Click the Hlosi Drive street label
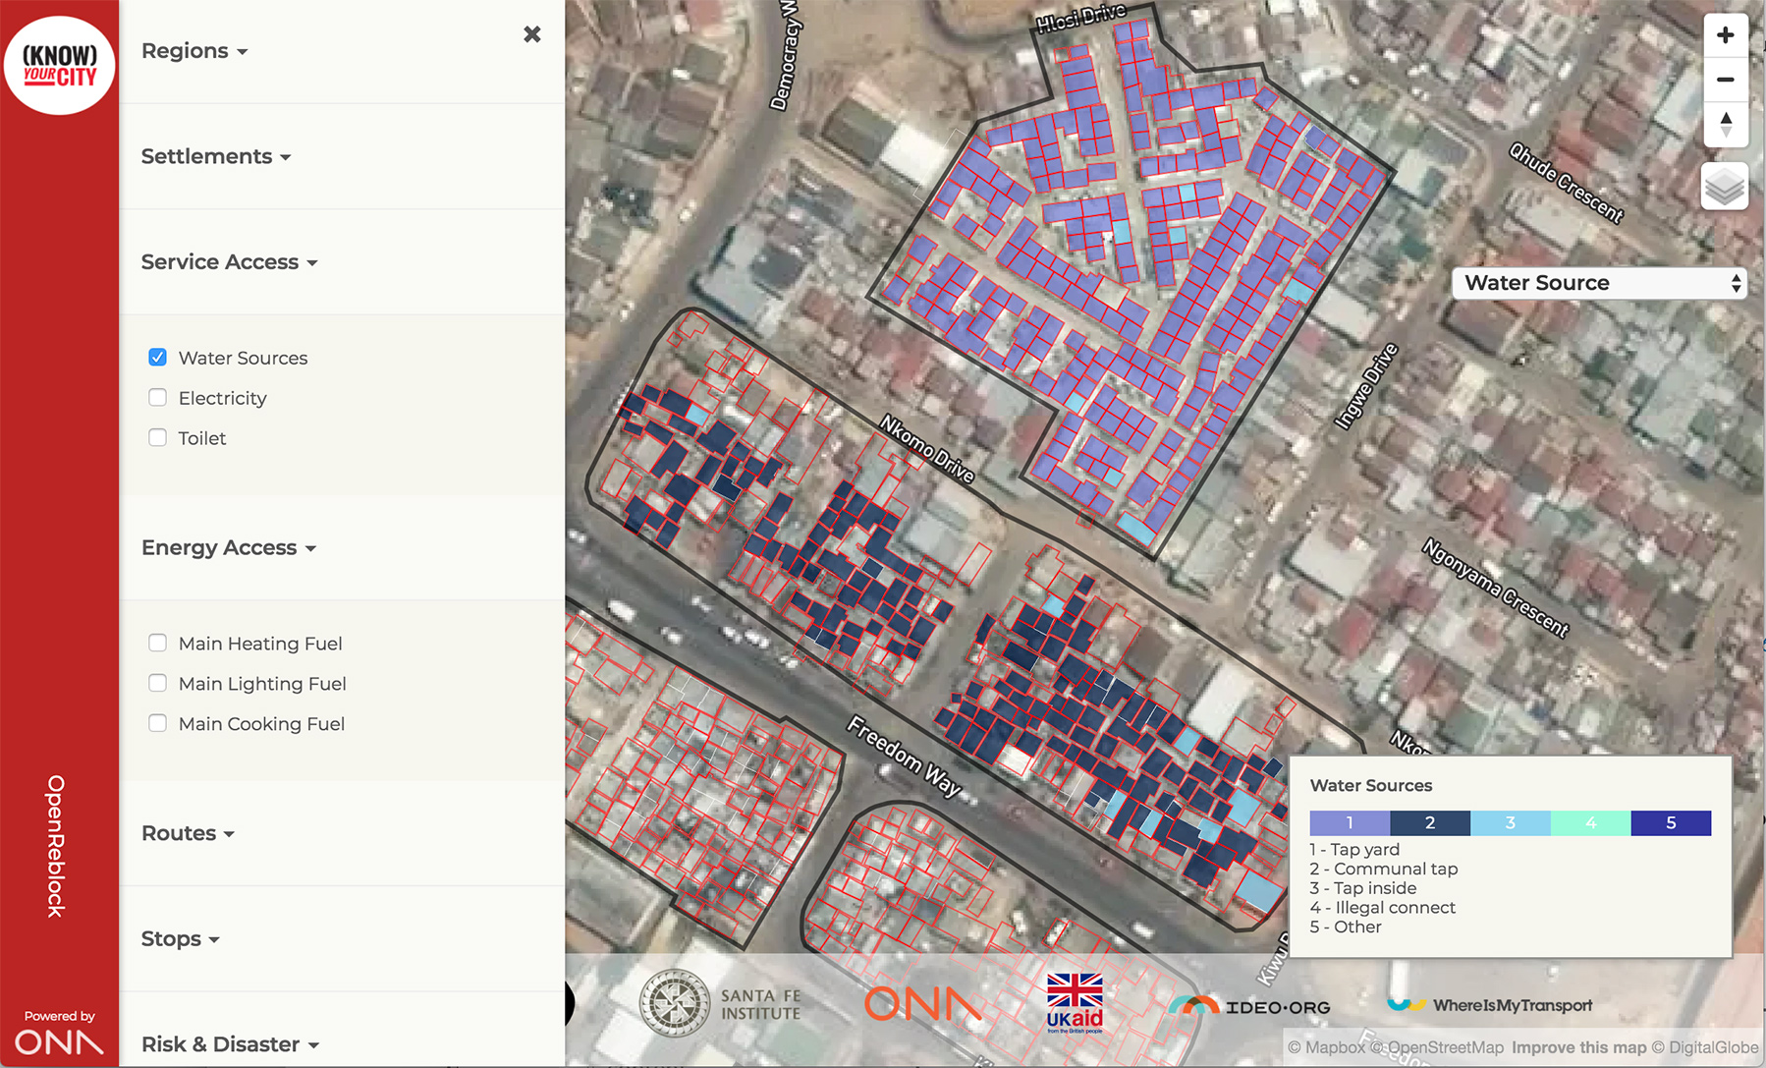 [1081, 18]
